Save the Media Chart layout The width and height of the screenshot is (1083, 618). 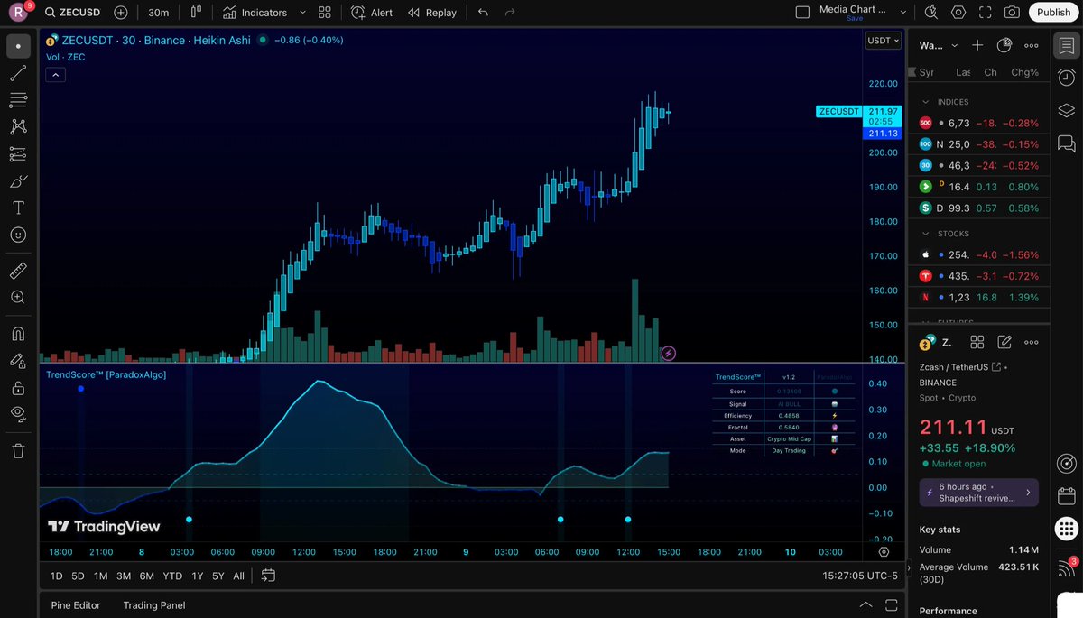[x=854, y=18]
